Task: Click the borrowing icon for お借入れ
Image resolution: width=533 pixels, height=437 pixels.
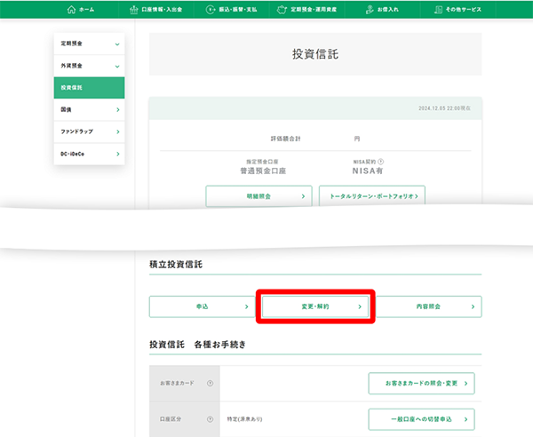Action: pyautogui.click(x=370, y=10)
